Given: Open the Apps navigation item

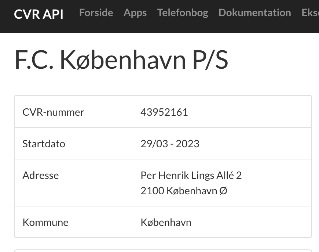Looking at the screenshot, I should 135,13.
